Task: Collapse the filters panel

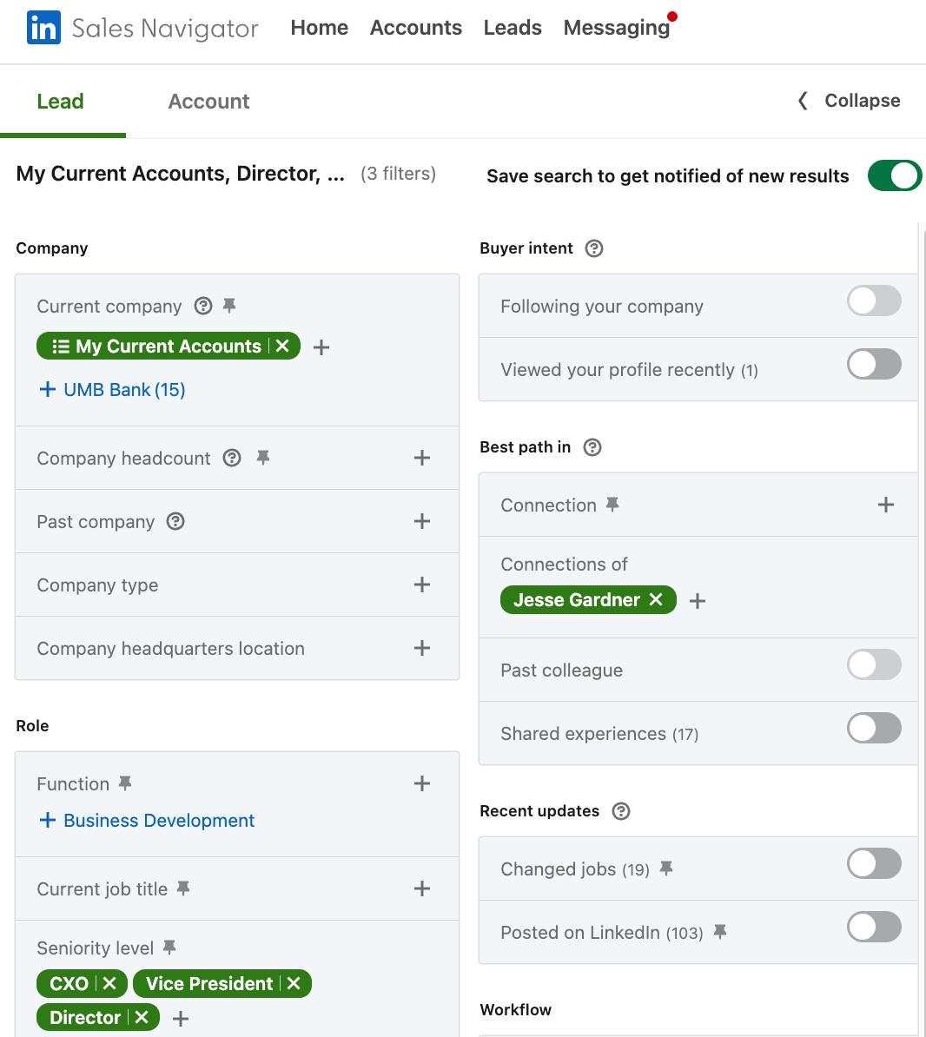Action: point(849,101)
